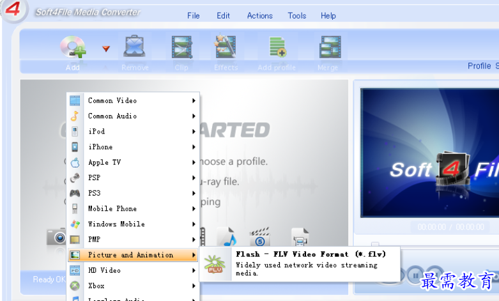Click the pause playback button
Screen dimensions: 499x301
coord(415,275)
